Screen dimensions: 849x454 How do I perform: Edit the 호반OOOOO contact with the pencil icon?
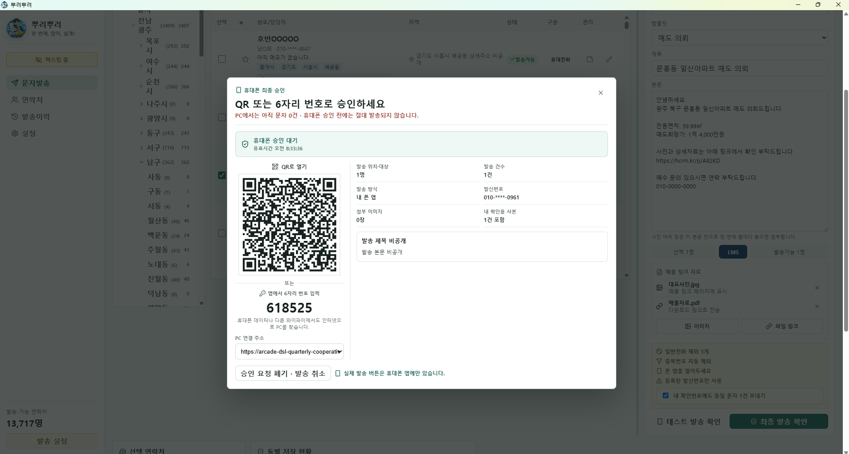click(609, 59)
